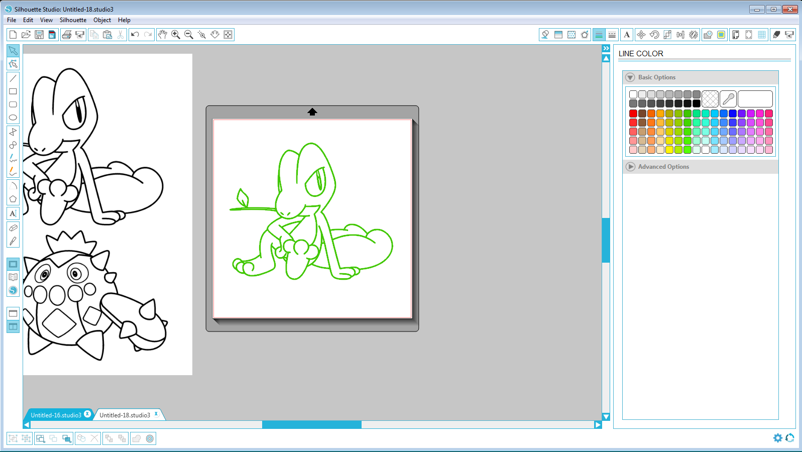This screenshot has width=802, height=452.
Task: Open the Edit menu
Action: (28, 20)
